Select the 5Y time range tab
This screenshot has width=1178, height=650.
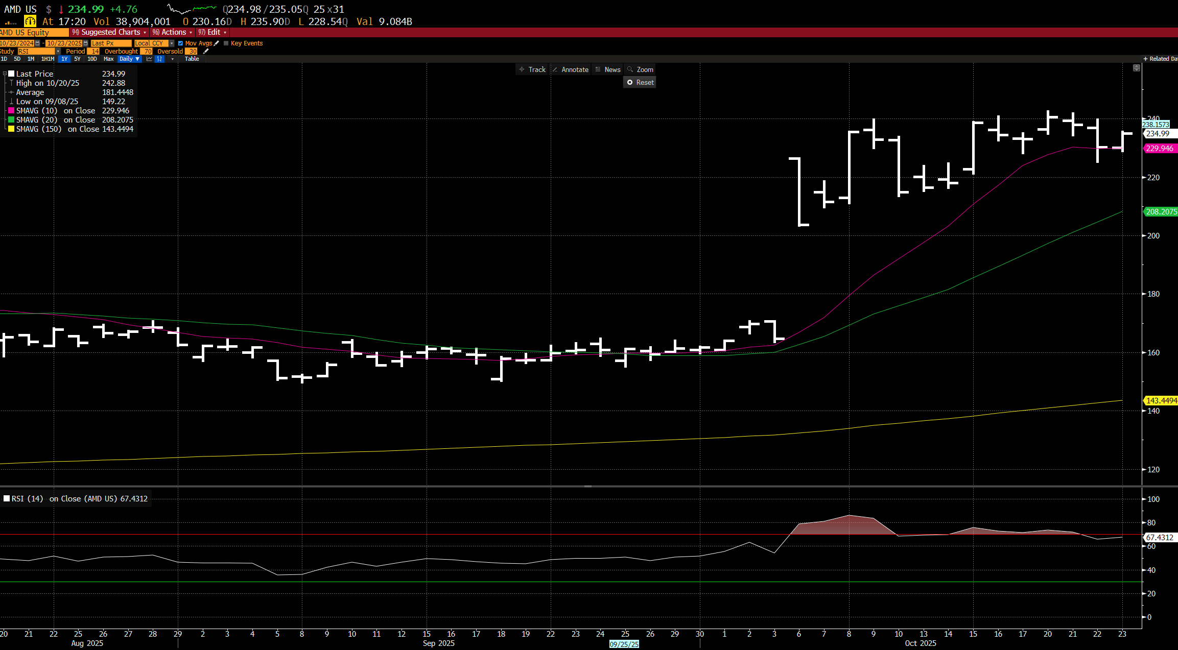point(77,59)
